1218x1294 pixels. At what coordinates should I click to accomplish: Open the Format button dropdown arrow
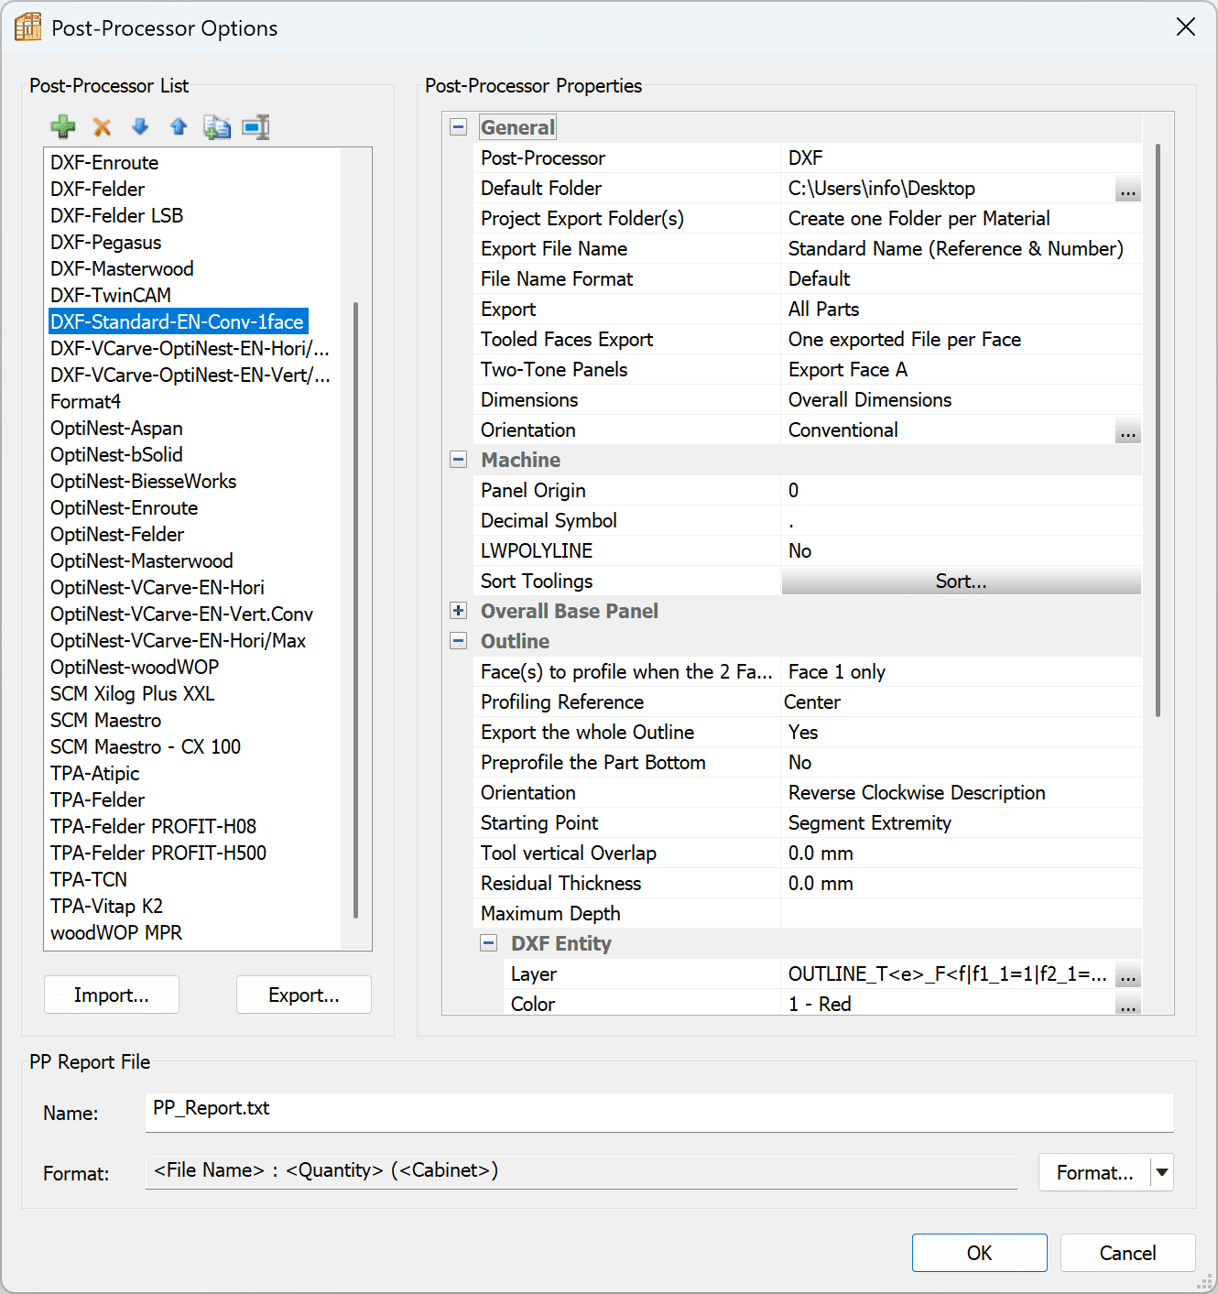coord(1162,1172)
